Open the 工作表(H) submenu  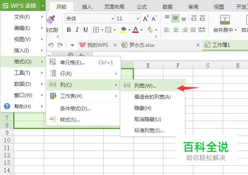(x=83, y=96)
